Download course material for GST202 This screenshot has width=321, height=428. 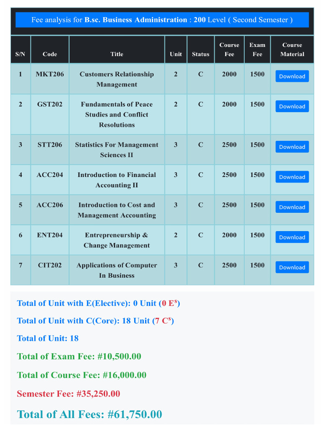coord(292,106)
